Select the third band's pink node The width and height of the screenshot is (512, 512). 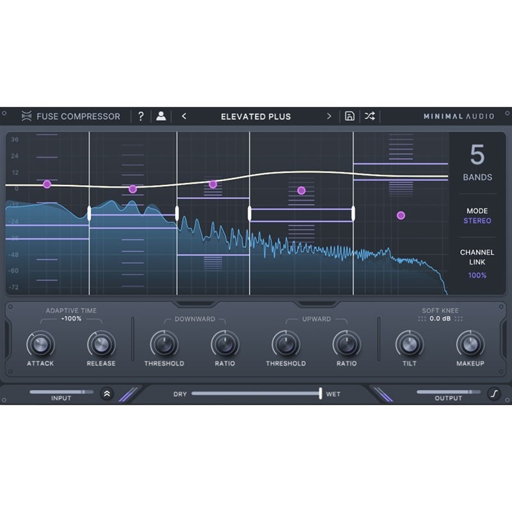(213, 184)
